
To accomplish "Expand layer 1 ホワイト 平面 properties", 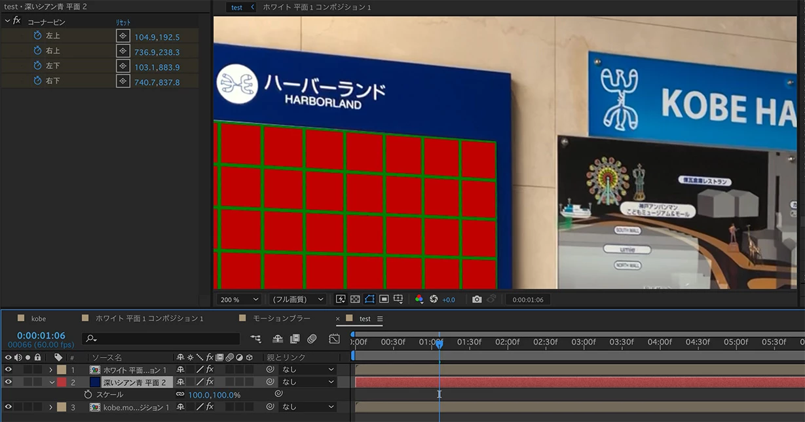I will point(51,370).
